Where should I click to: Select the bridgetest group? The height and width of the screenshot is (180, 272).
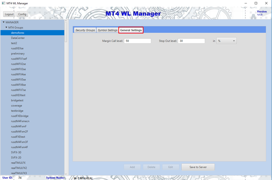point(32,100)
